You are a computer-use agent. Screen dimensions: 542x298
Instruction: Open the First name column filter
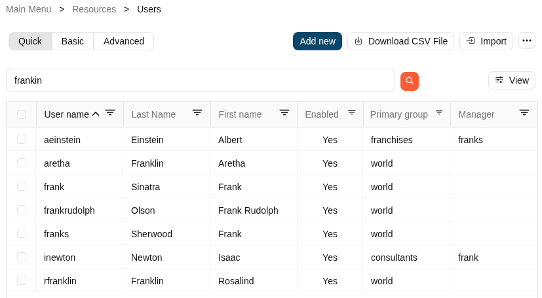click(x=284, y=113)
